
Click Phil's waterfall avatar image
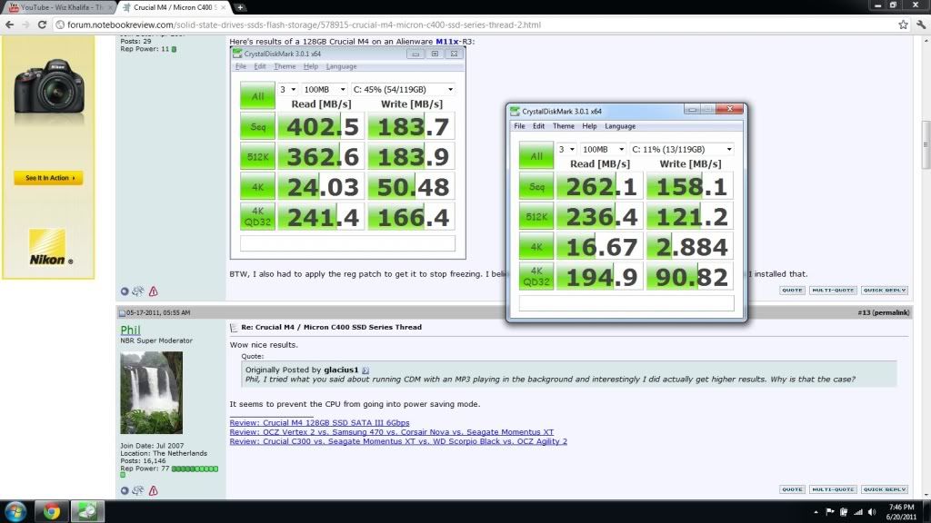click(x=152, y=392)
